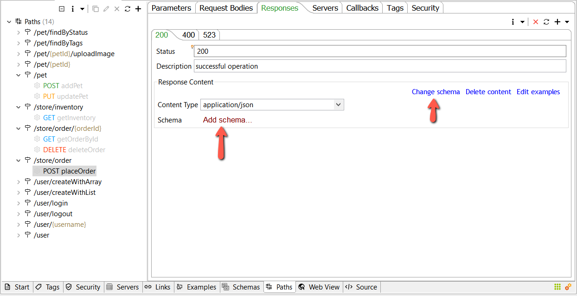Click the grey delete X above the Paths tree
The width and height of the screenshot is (577, 296).
pyautogui.click(x=117, y=9)
